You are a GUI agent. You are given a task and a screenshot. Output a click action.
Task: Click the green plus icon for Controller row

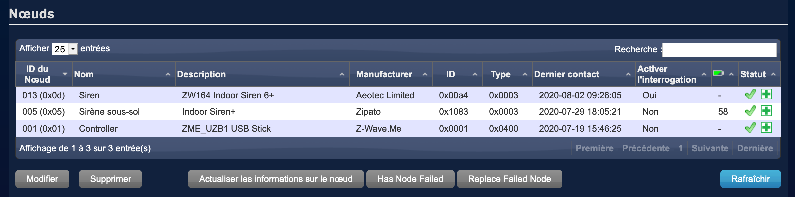coord(766,127)
